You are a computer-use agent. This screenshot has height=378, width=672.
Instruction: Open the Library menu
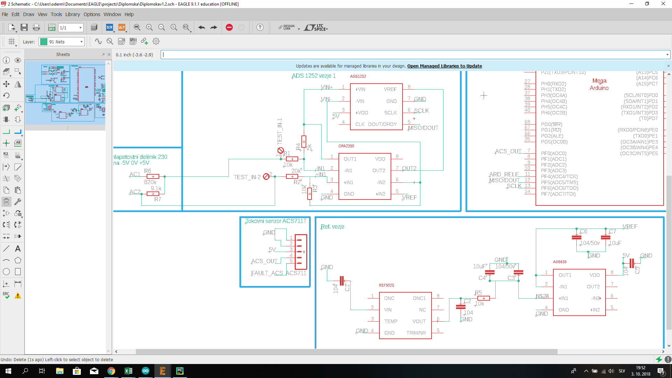(72, 14)
